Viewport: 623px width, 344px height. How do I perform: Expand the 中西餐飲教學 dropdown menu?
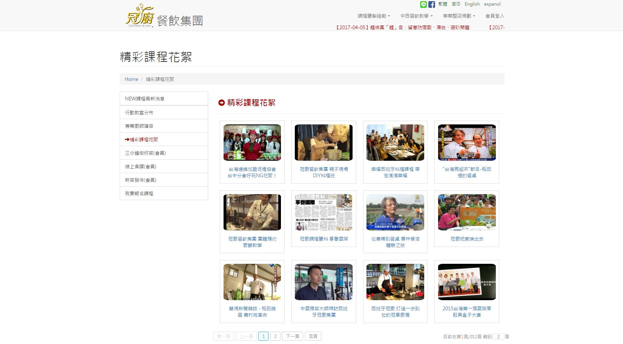tap(416, 16)
